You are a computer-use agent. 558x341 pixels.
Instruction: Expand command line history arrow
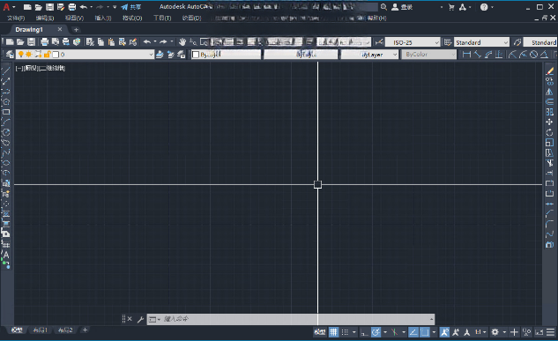point(431,319)
